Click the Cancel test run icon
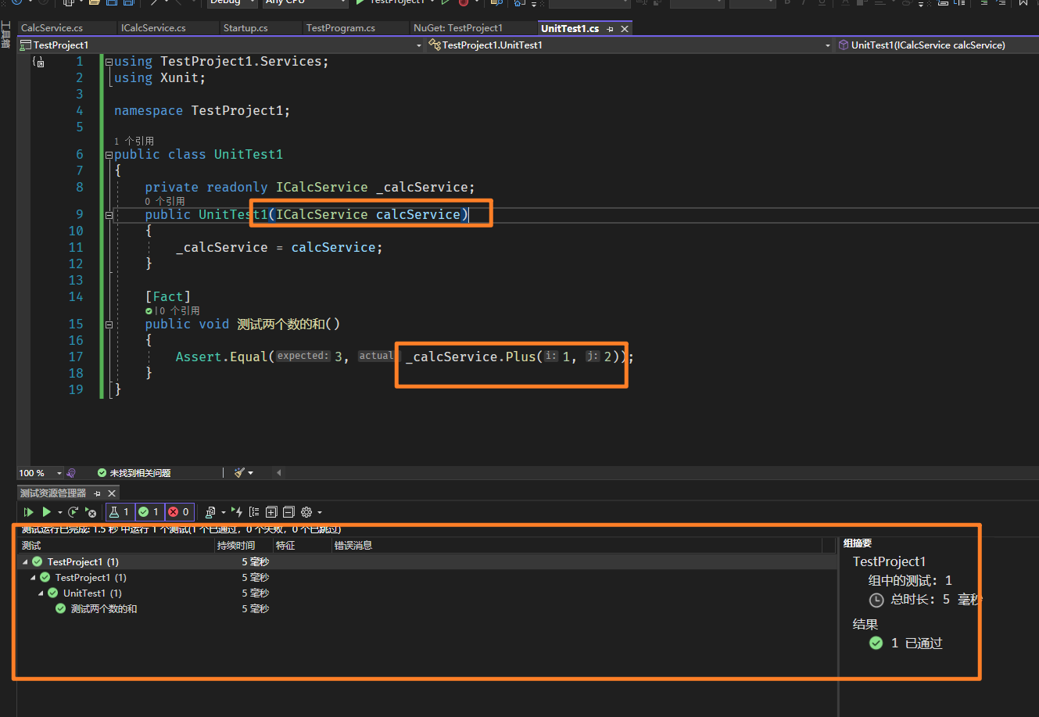1039x717 pixels. pyautogui.click(x=91, y=512)
